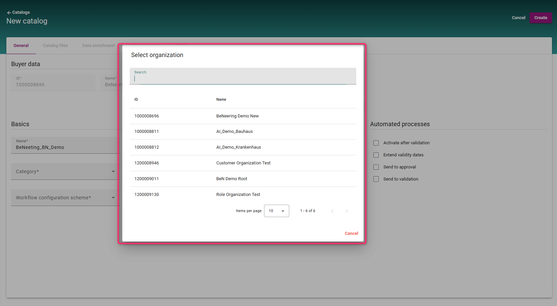Open the Data enrichment tab
This screenshot has width=557, height=306.
pyautogui.click(x=98, y=46)
